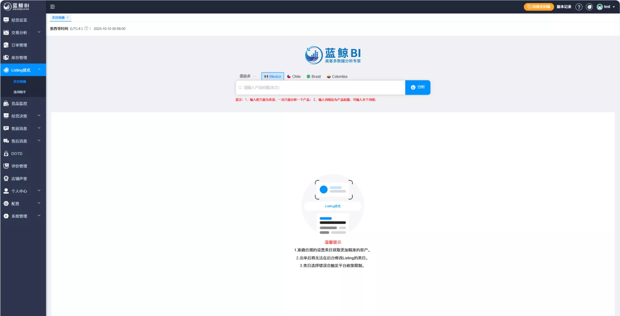Select the Mexico site tab
This screenshot has height=316, width=620.
[273, 76]
